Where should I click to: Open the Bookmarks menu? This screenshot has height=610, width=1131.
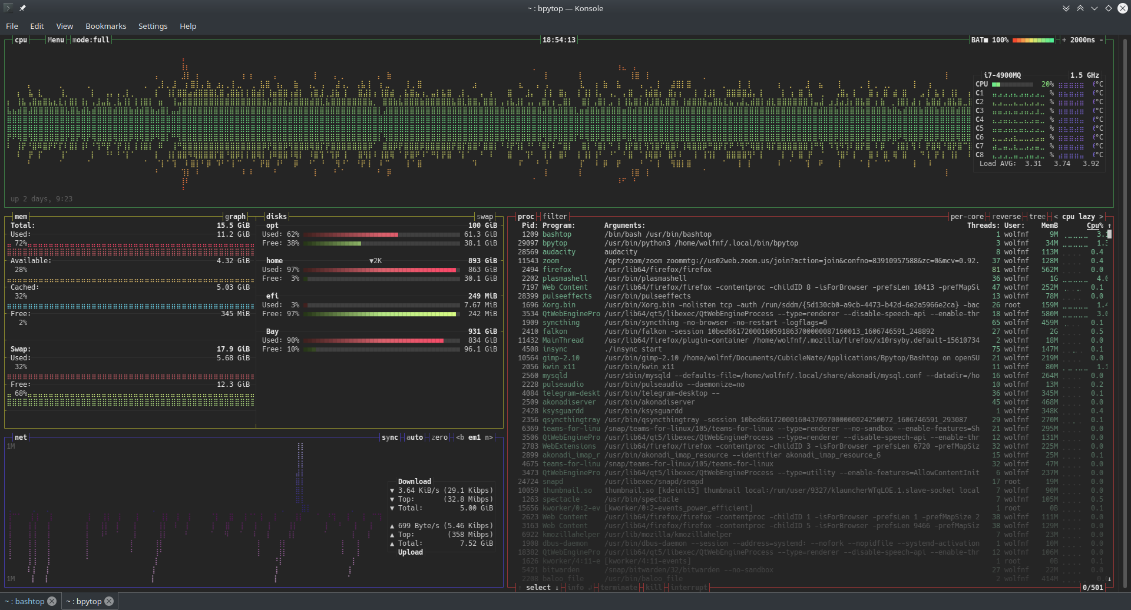point(106,26)
